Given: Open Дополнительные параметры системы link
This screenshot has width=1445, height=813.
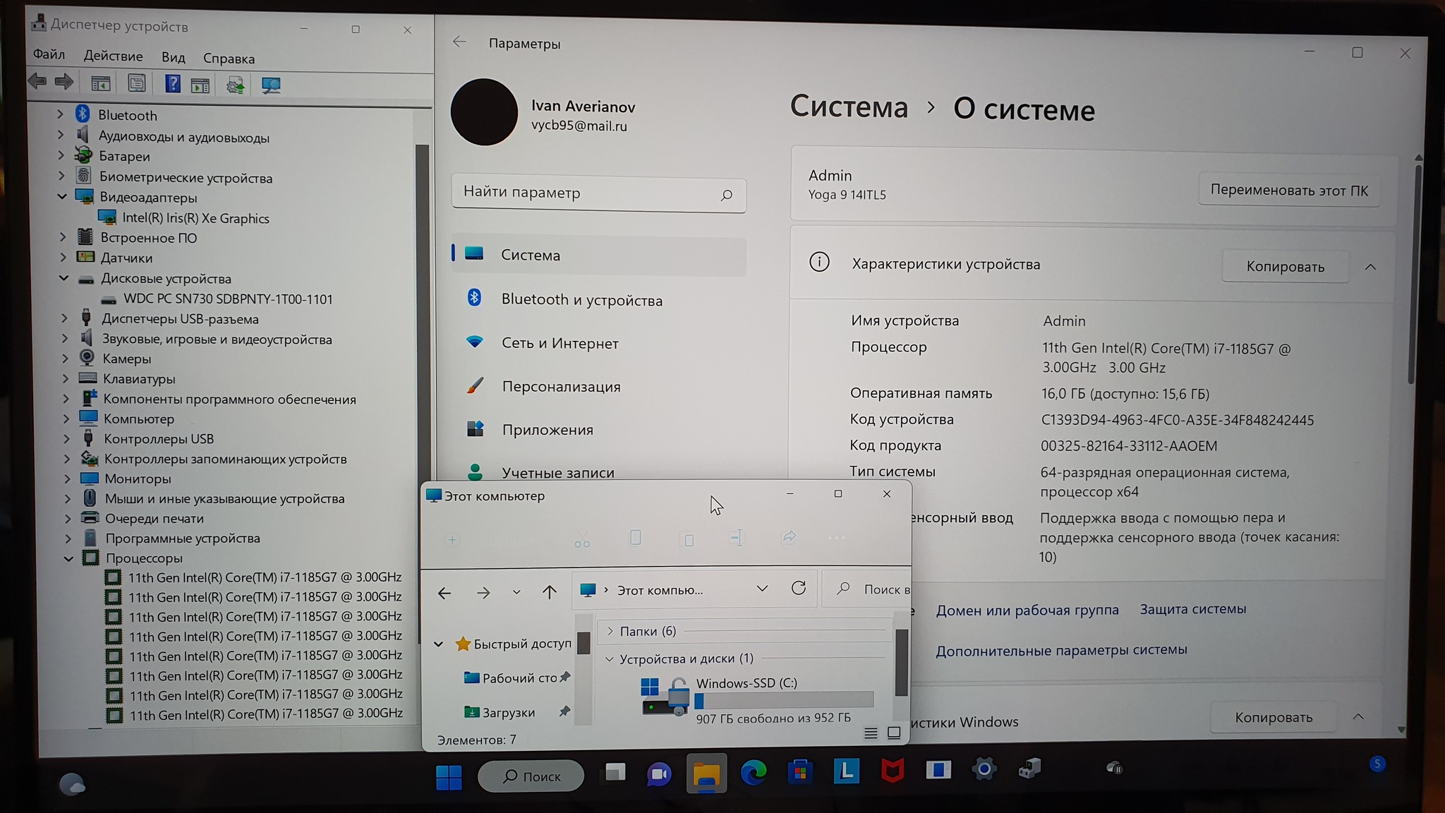Looking at the screenshot, I should pos(1061,650).
